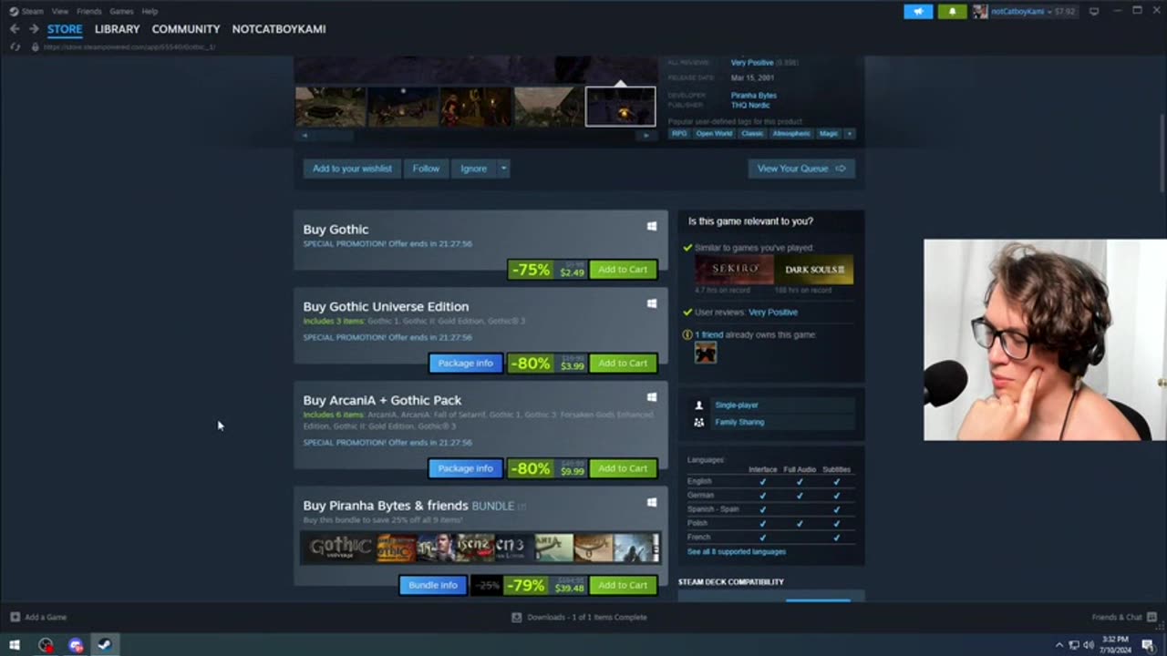Add Gothic Universe Edition to cart
1167x656 pixels.
pos(623,364)
